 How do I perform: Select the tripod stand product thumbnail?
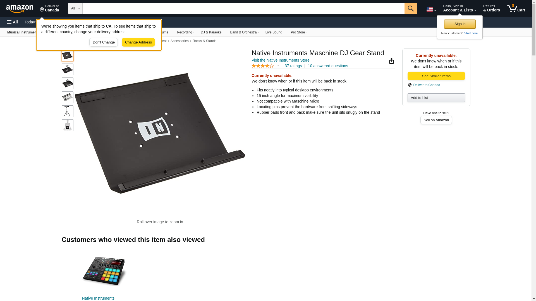(x=68, y=111)
